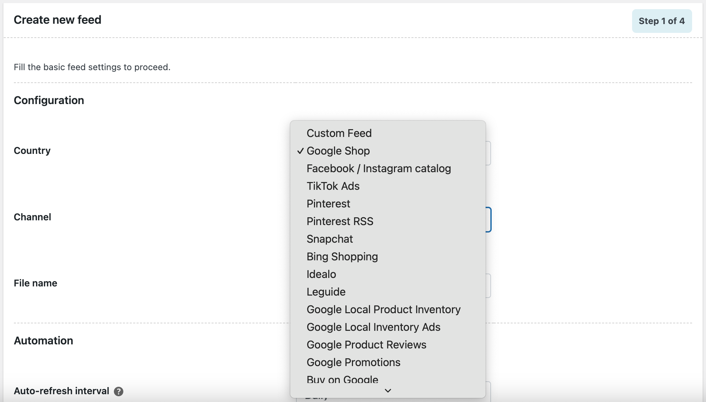Click the Channel field label
The image size is (706, 402).
click(33, 217)
